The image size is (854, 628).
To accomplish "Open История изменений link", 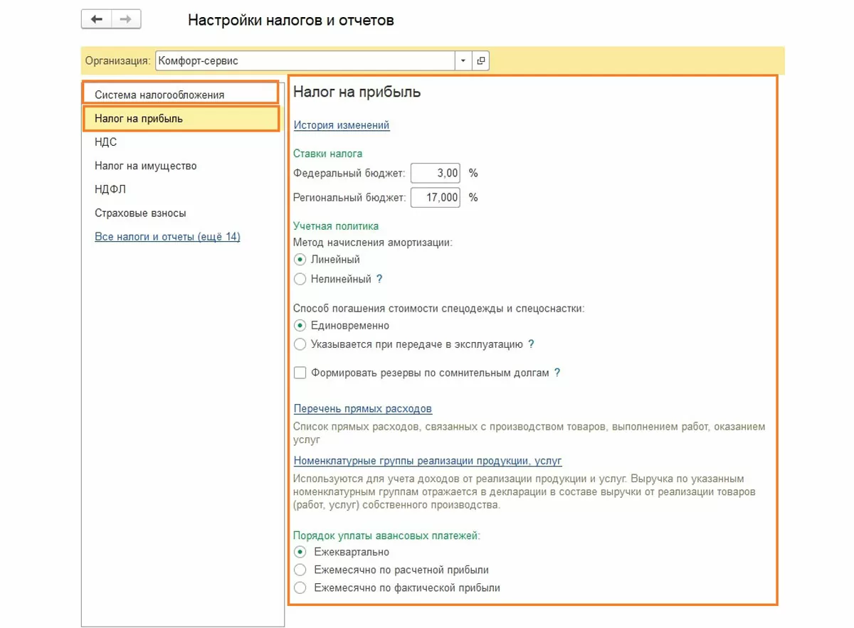I will click(342, 125).
